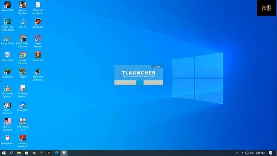
Task: Click the active TLauncher taskbar button
Action: (64, 153)
